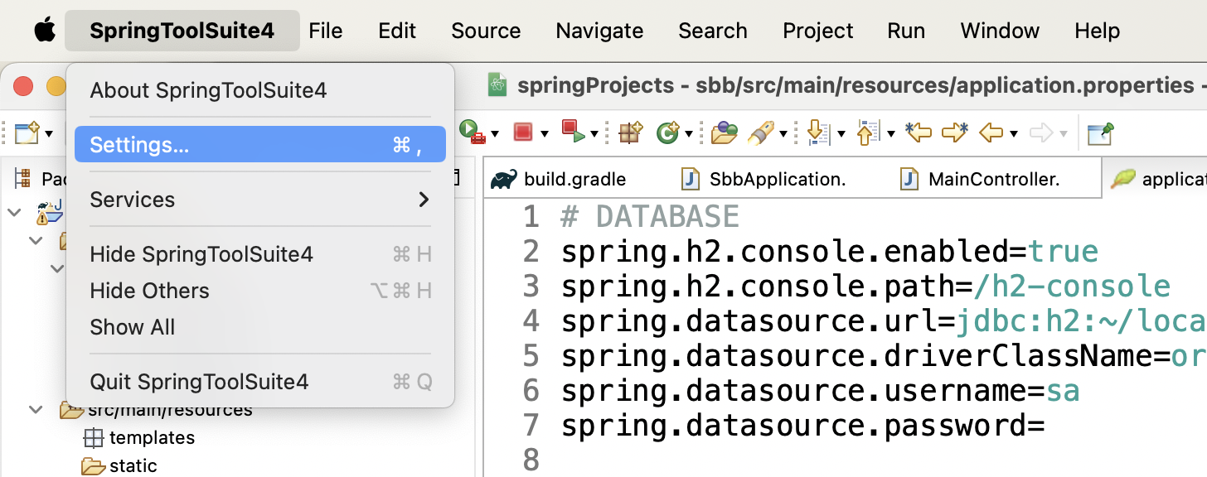The image size is (1207, 477).
Task: Click the 'spring.datasource.password=' line
Action: [x=802, y=426]
